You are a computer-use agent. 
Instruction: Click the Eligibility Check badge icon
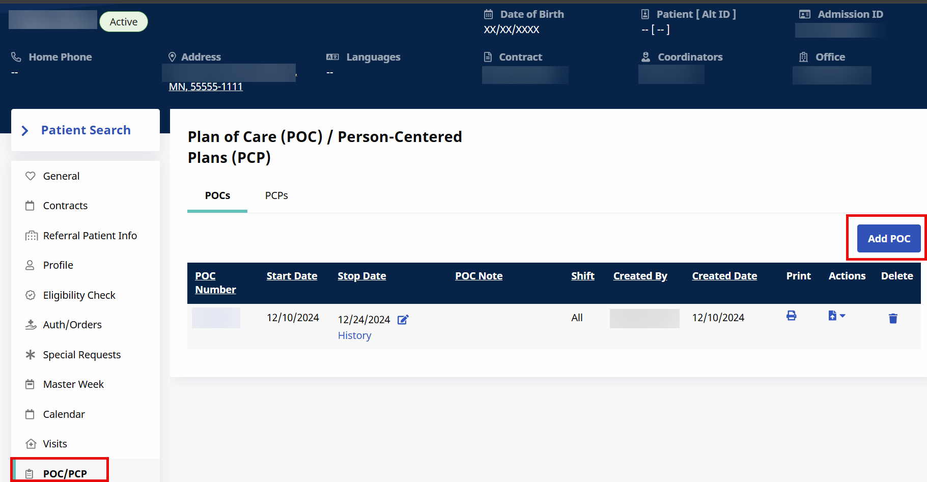pos(31,295)
